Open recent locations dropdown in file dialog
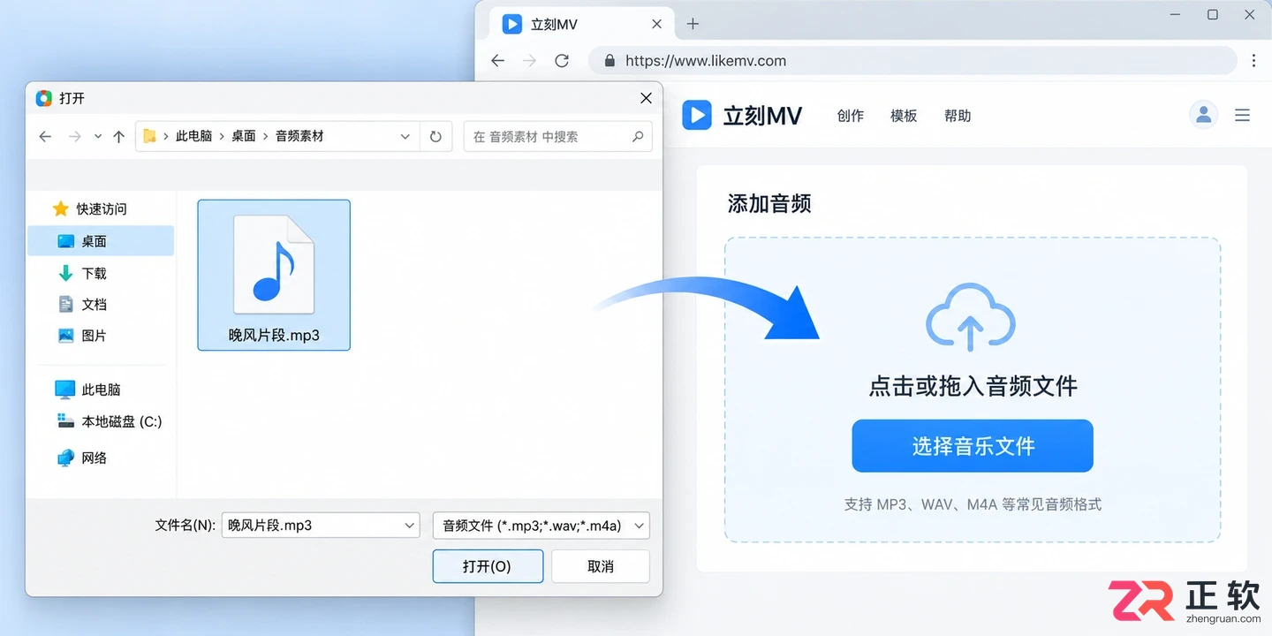 pos(98,137)
